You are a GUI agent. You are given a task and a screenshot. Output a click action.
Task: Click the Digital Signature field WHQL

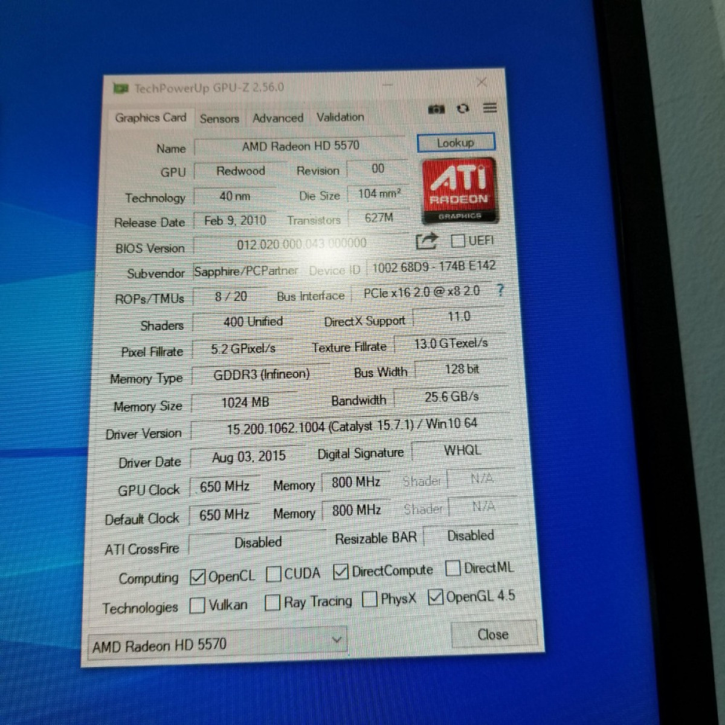[462, 451]
